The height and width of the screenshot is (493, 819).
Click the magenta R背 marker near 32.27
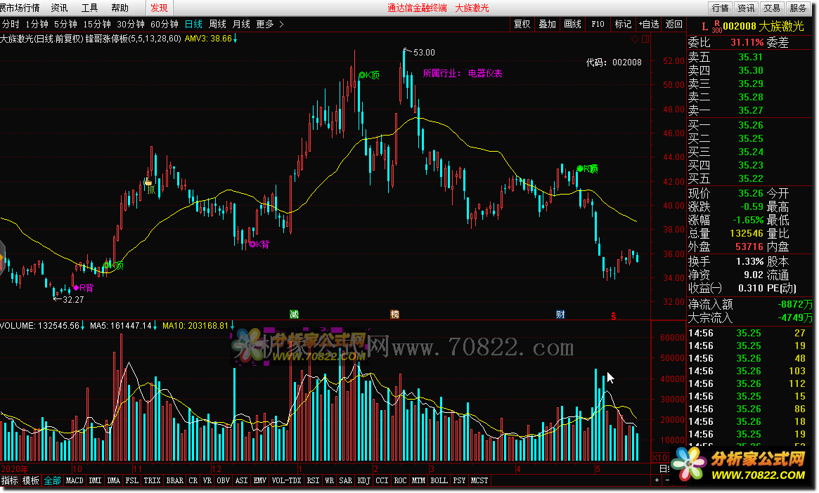[x=84, y=287]
